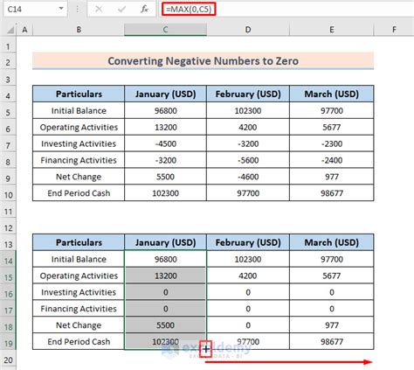The image size is (414, 370).
Task: Select cell with value -3200 in February column
Action: click(248, 143)
